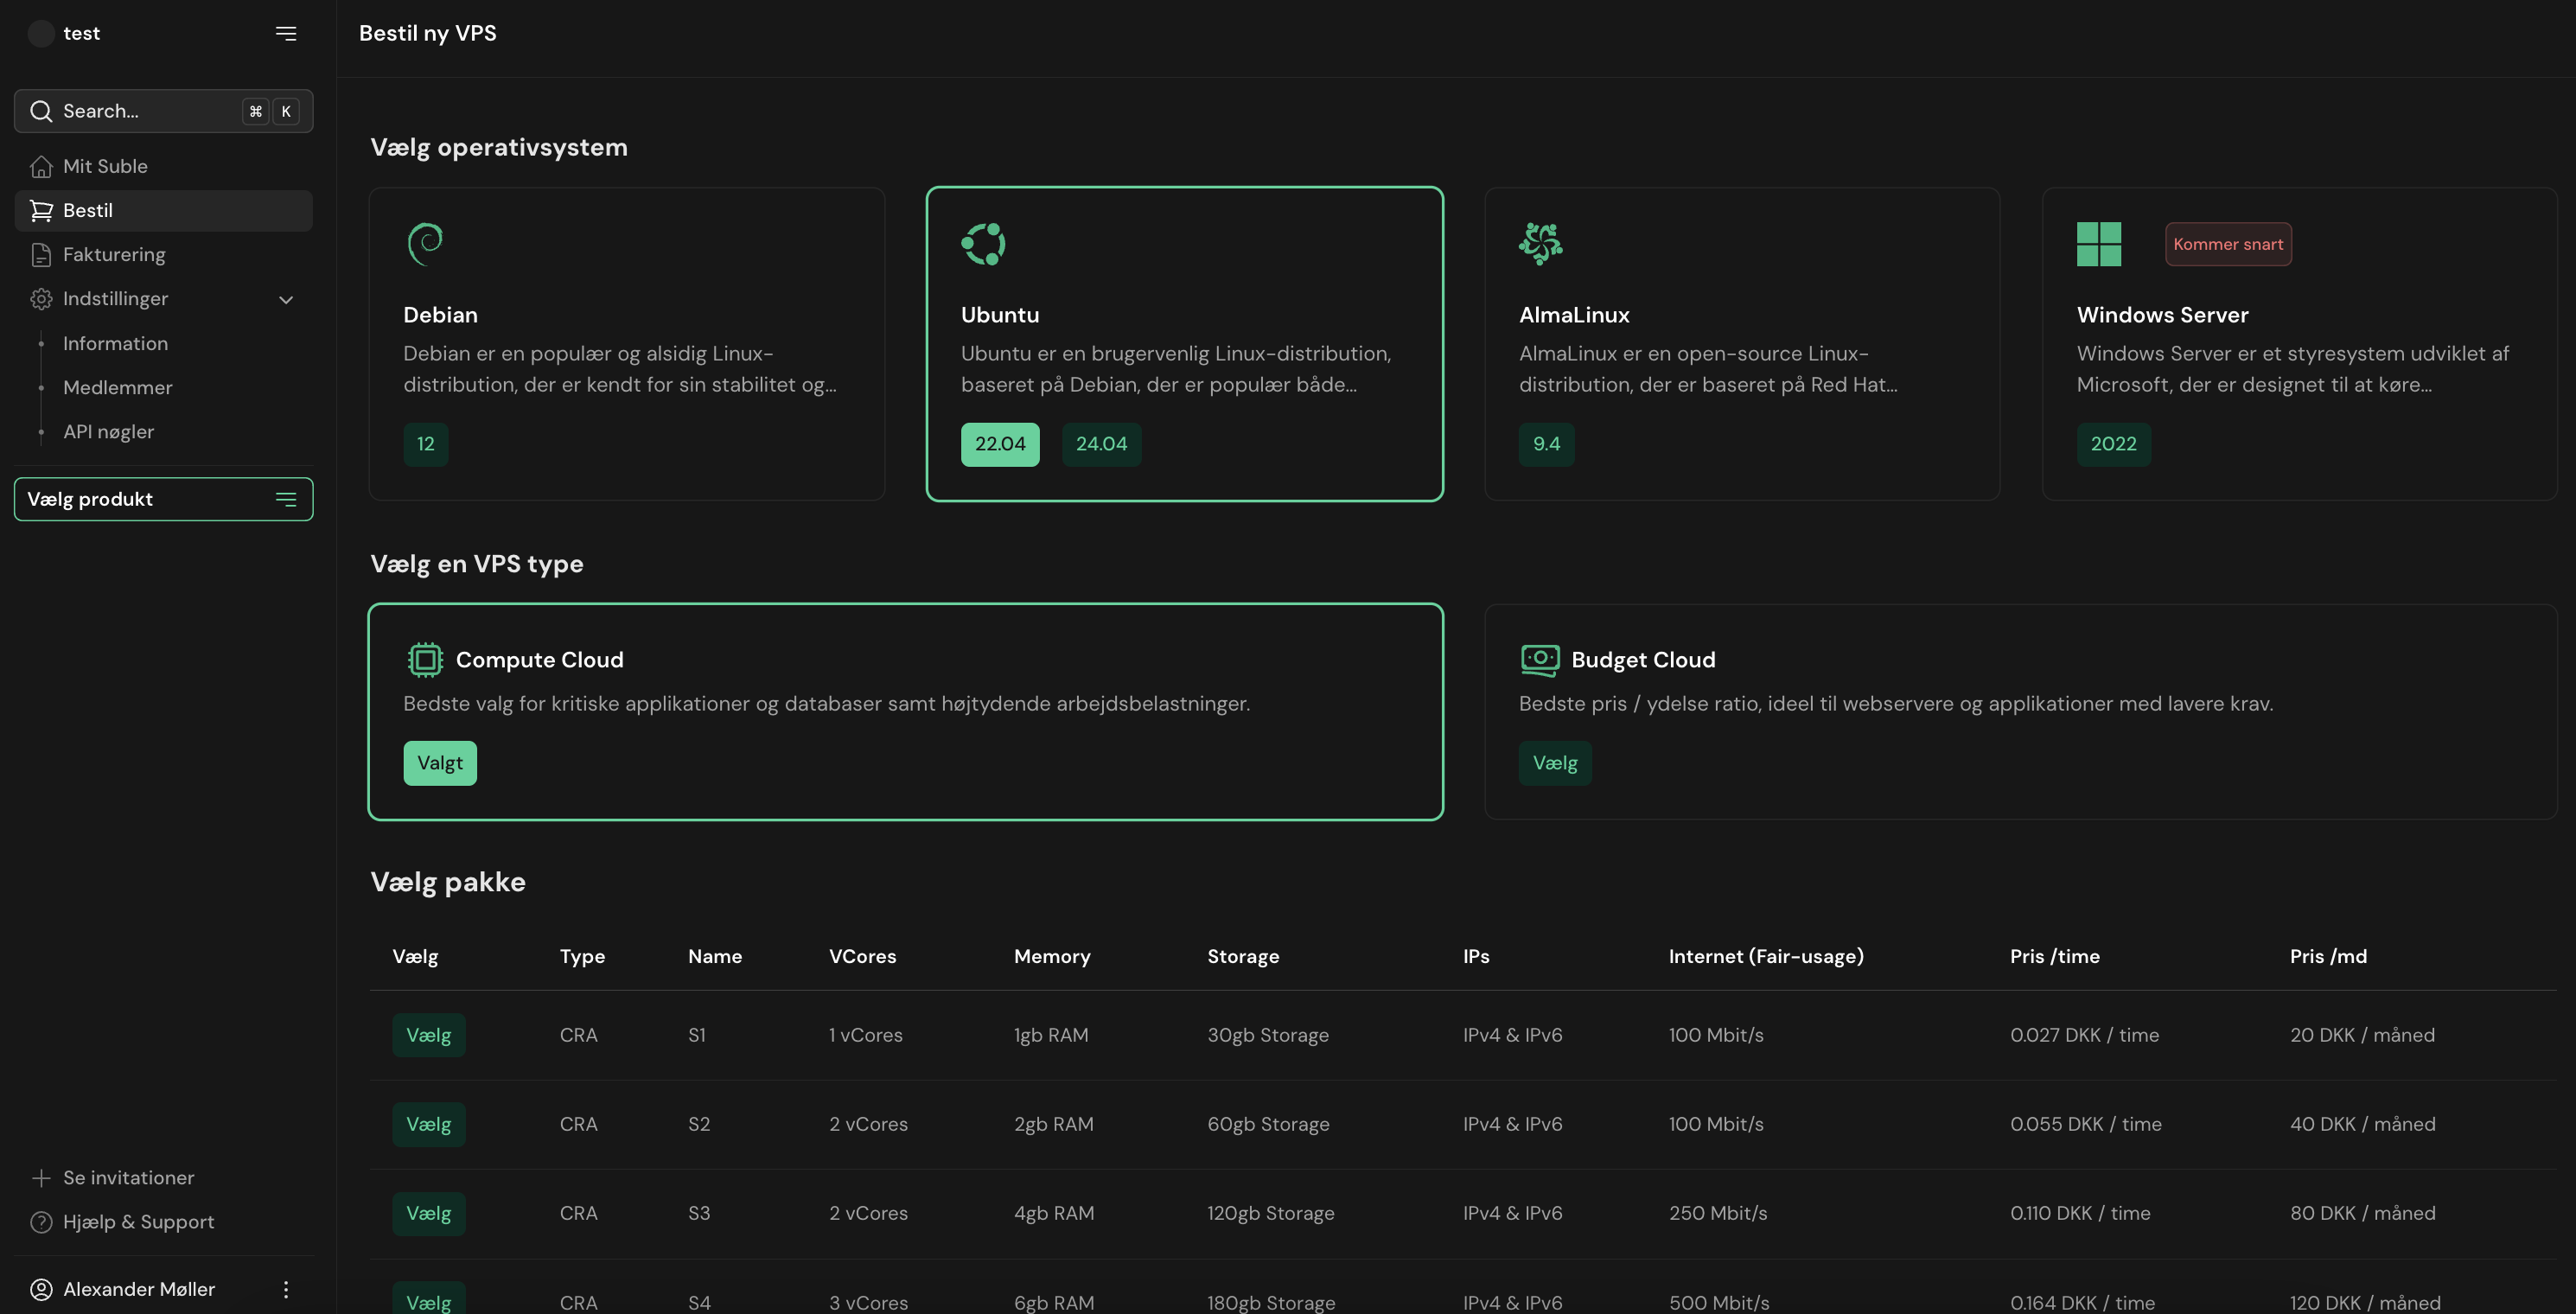This screenshot has width=2576, height=1314.
Task: Click the Kommer snart badge
Action: click(2227, 244)
